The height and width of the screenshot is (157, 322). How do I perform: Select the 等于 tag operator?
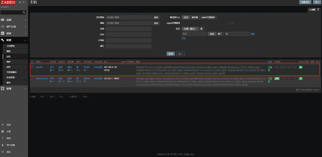click(x=220, y=34)
